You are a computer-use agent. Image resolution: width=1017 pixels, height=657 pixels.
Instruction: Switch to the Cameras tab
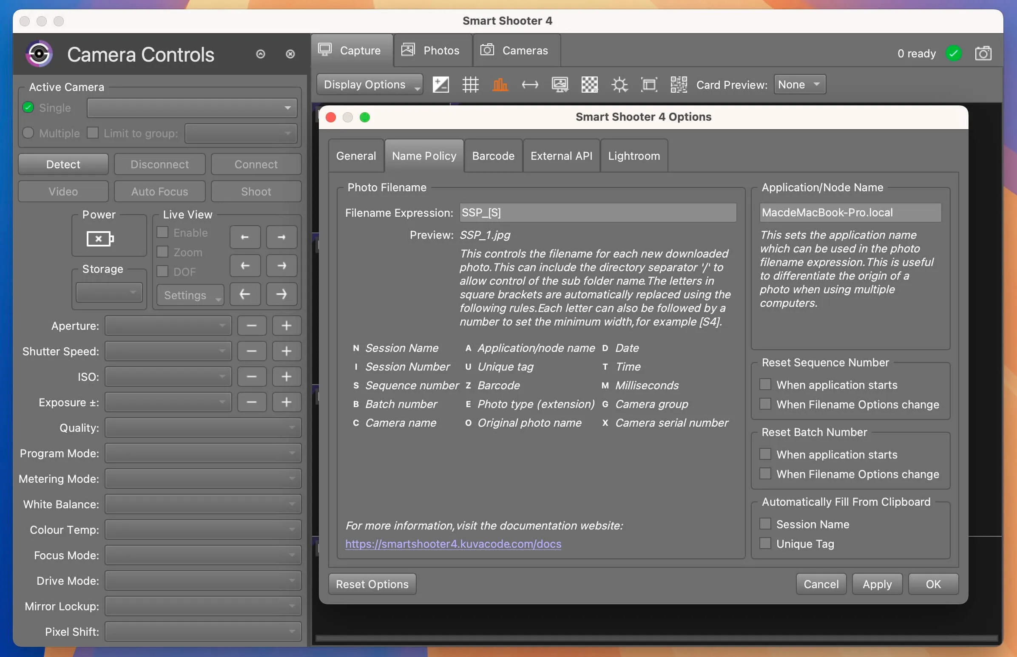[x=517, y=51]
